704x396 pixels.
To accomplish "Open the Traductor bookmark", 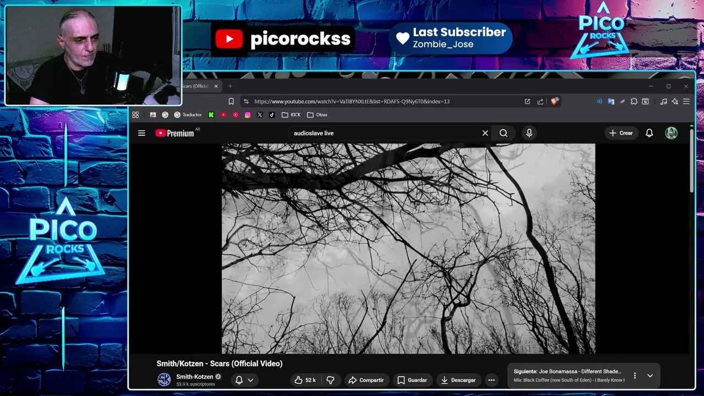I will pos(188,115).
